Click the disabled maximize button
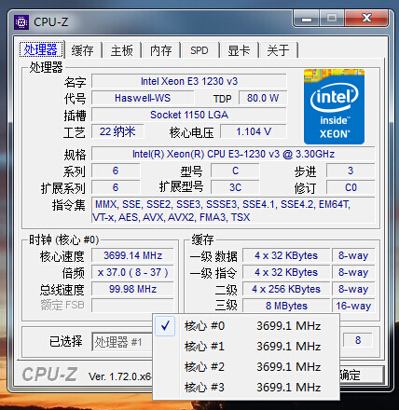This screenshot has height=410, width=399. tap(332, 18)
